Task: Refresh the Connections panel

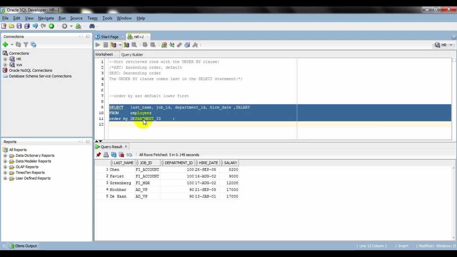Action: [x=18, y=45]
